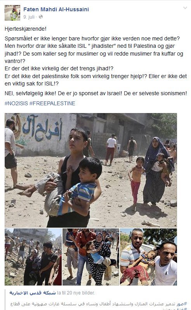Open the bottom-left thumbnail of crowd in rubble
Viewport: 191px width, 310px height.
click(x=33, y=257)
